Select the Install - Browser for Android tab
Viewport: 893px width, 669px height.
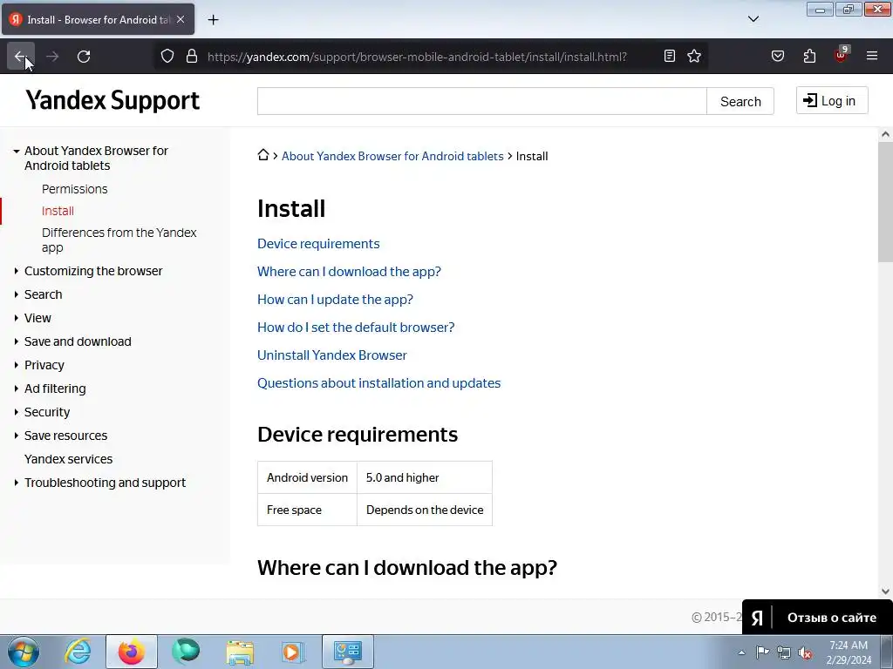click(98, 19)
